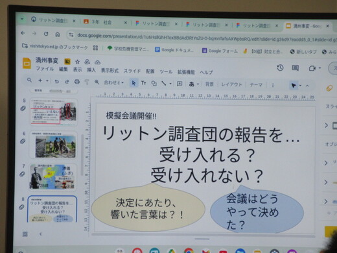The height and width of the screenshot is (253, 337).
Task: Click the print icon
Action: click(x=77, y=82)
